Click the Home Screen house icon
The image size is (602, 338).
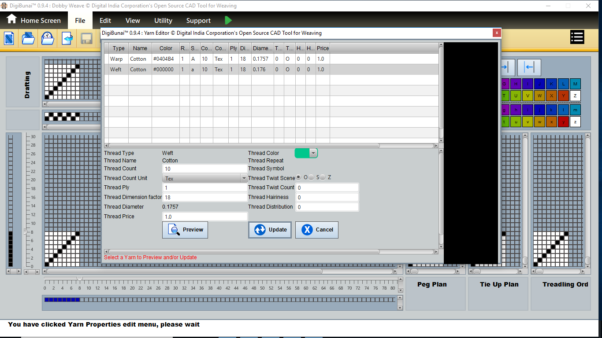[x=11, y=20]
